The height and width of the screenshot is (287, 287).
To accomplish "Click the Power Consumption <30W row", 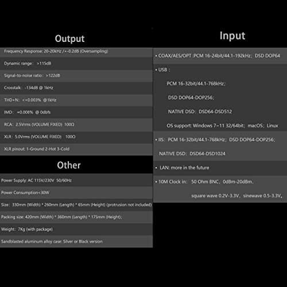I will point(76,193).
